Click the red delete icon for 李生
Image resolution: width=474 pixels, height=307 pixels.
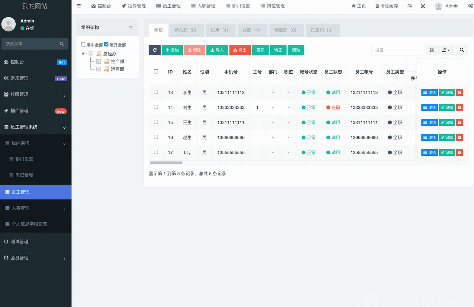pos(459,93)
